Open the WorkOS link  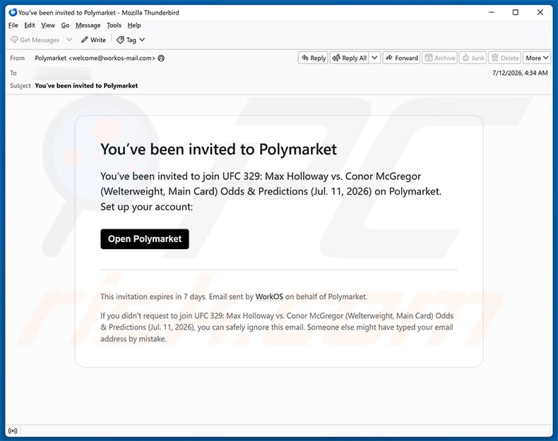[x=269, y=296]
